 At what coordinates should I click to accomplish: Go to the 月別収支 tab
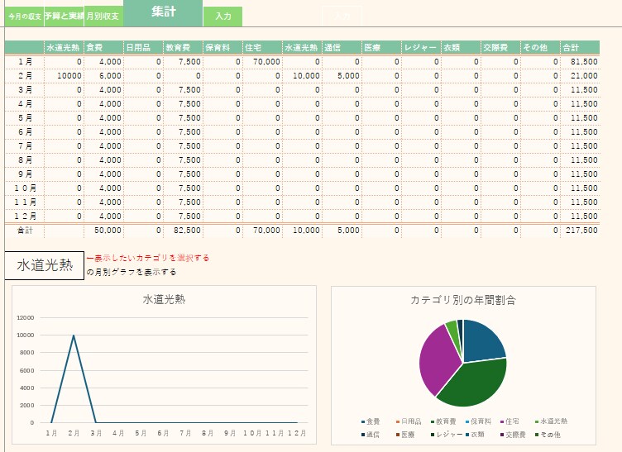click(103, 17)
